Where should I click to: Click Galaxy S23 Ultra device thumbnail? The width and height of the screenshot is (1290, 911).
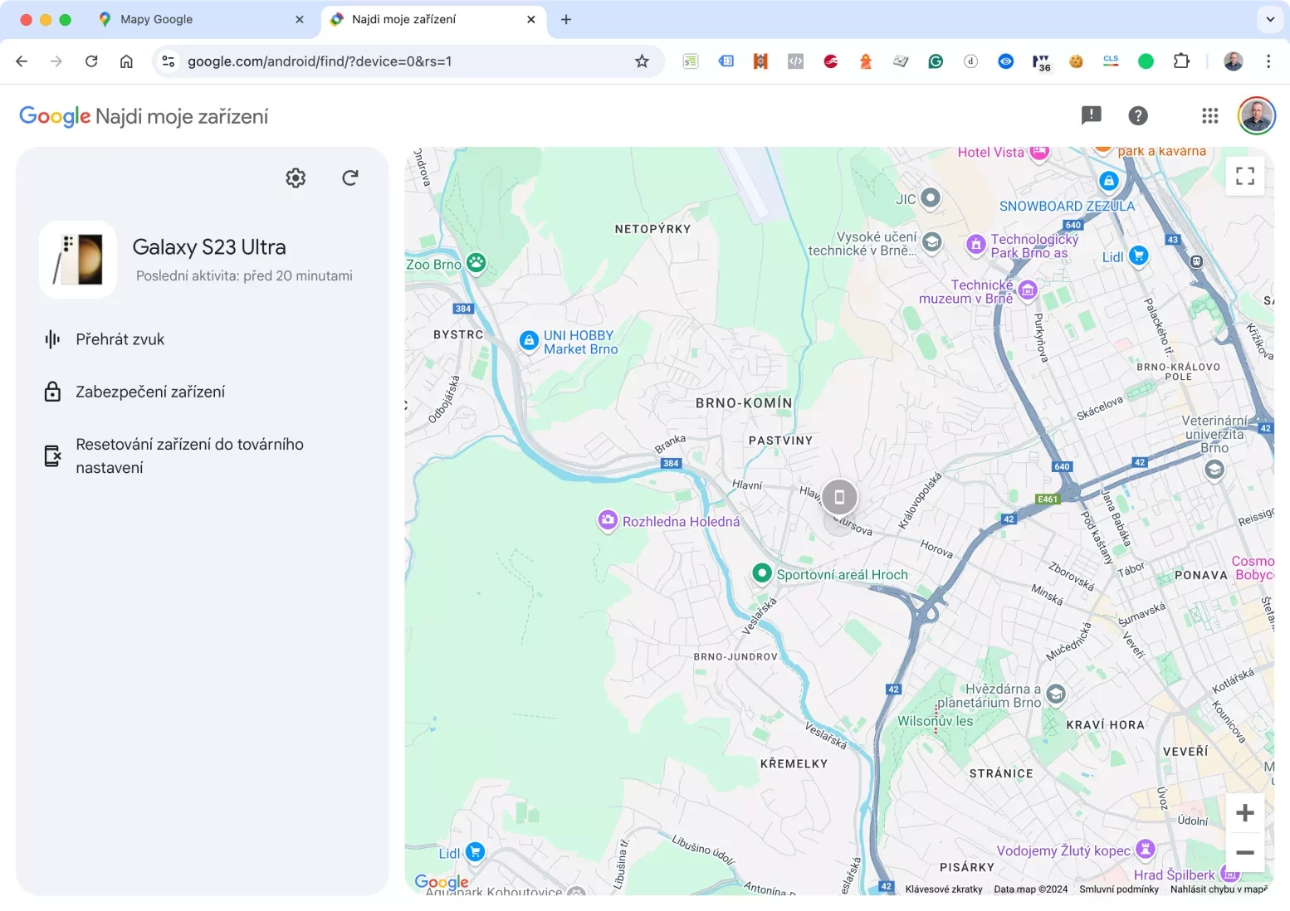[78, 260]
